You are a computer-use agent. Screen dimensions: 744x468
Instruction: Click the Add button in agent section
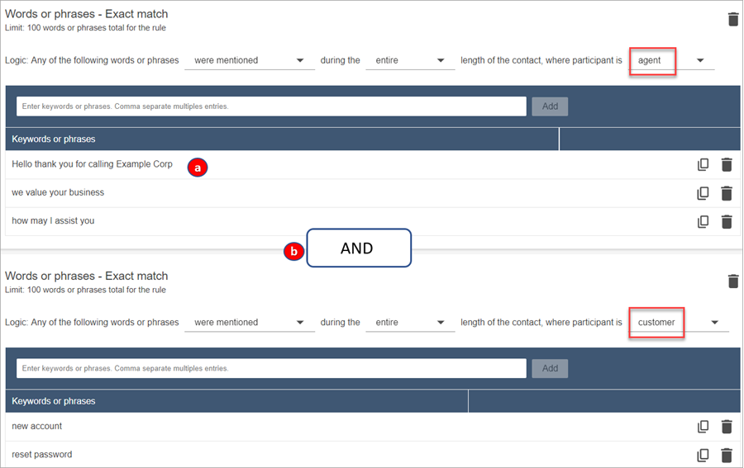[550, 106]
